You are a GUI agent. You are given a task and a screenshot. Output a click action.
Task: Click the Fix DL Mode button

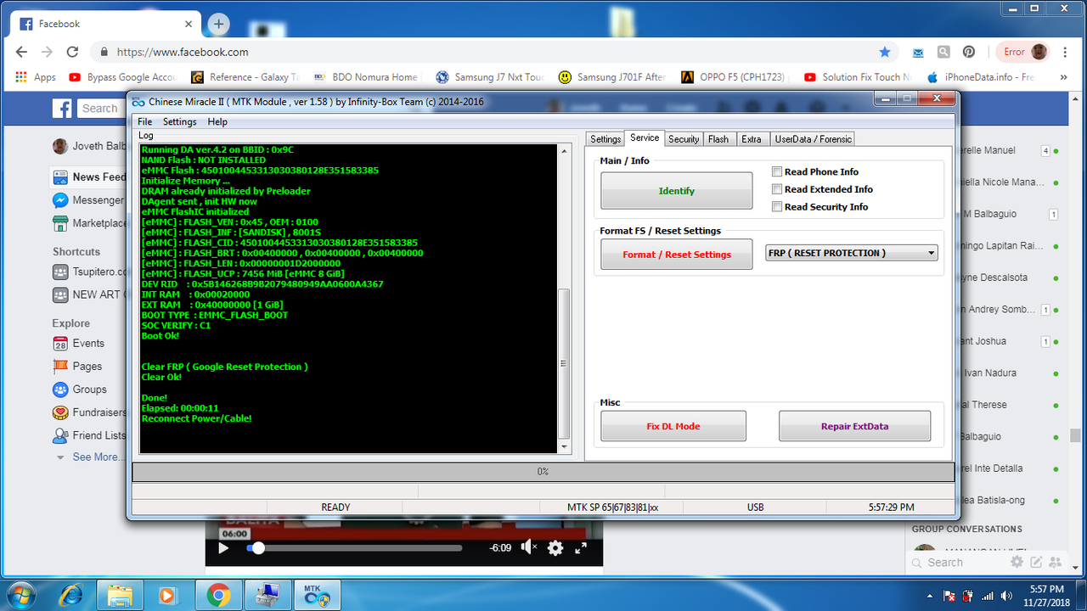click(x=673, y=426)
